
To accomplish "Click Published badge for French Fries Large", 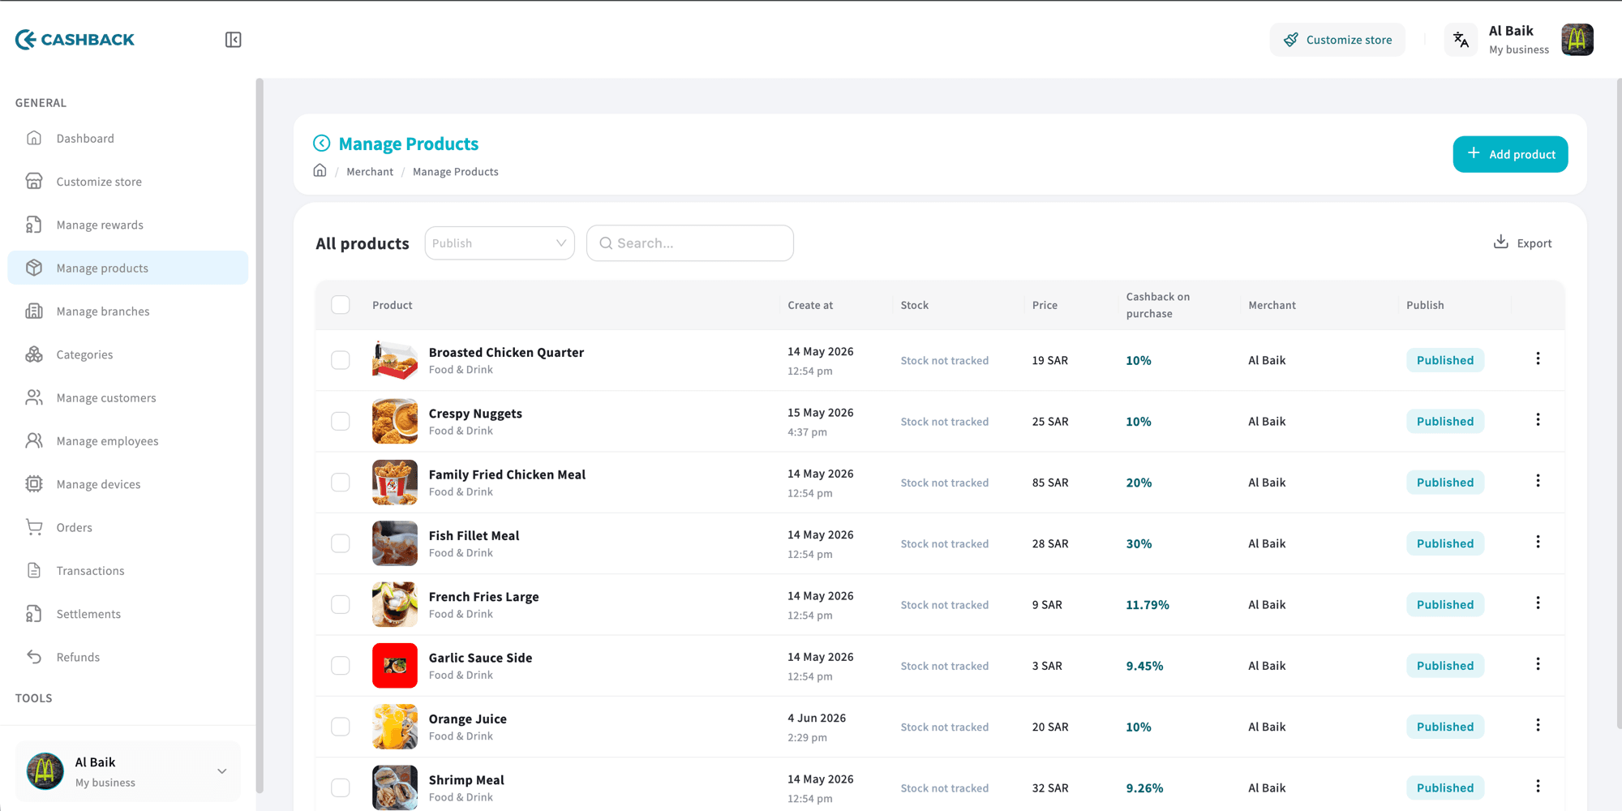I will (1445, 605).
